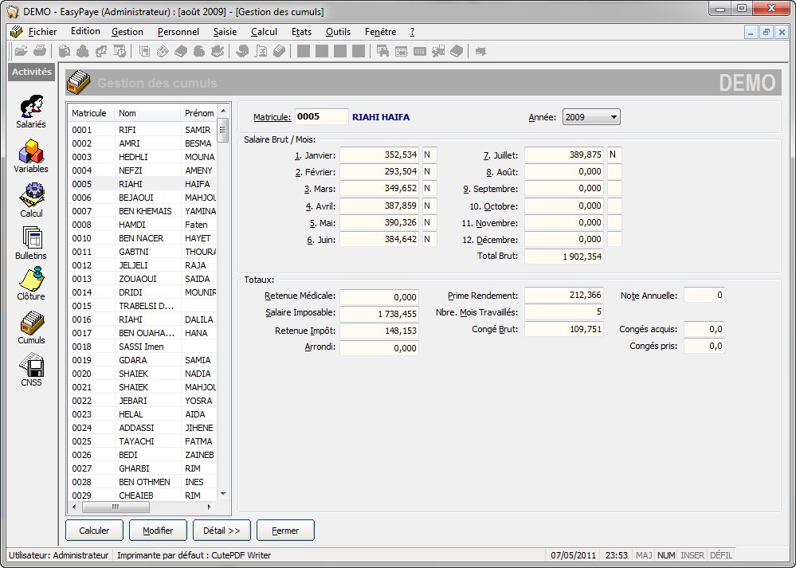Click the Prénom column header
Viewport: 796px width, 568px height.
coord(199,113)
